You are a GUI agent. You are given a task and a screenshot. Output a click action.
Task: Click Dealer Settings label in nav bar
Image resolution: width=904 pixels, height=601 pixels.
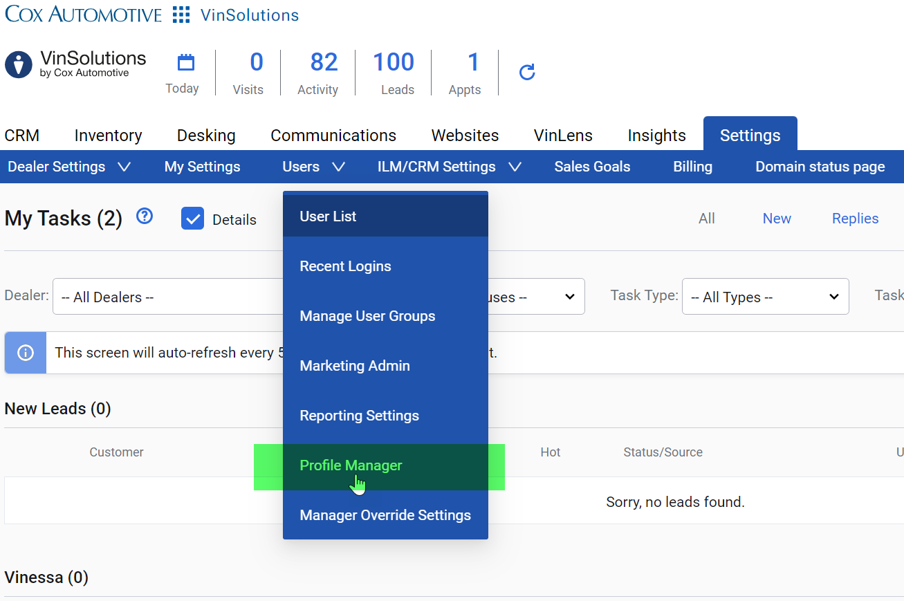[x=57, y=167]
